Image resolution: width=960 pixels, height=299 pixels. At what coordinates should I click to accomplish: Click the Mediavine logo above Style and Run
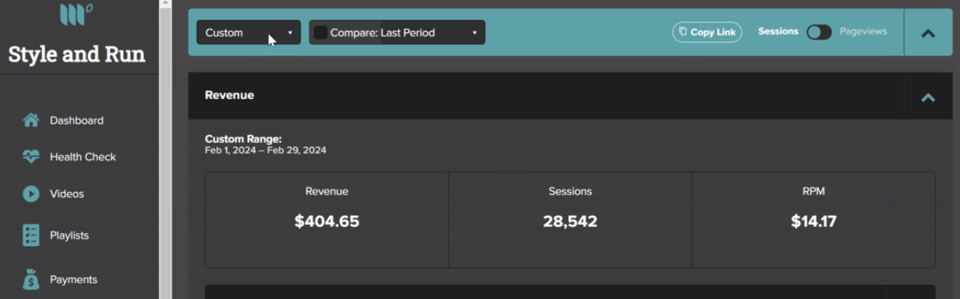point(76,14)
